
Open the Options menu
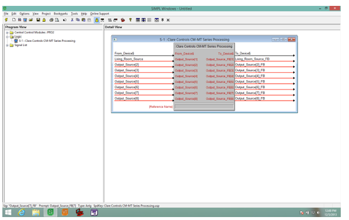(x=24, y=14)
